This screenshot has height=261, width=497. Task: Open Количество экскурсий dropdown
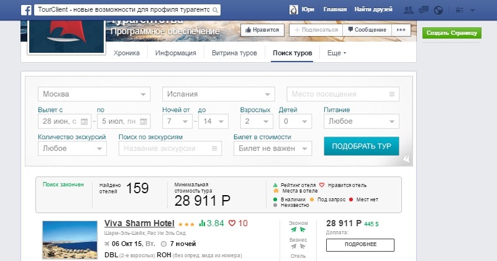[x=72, y=149]
